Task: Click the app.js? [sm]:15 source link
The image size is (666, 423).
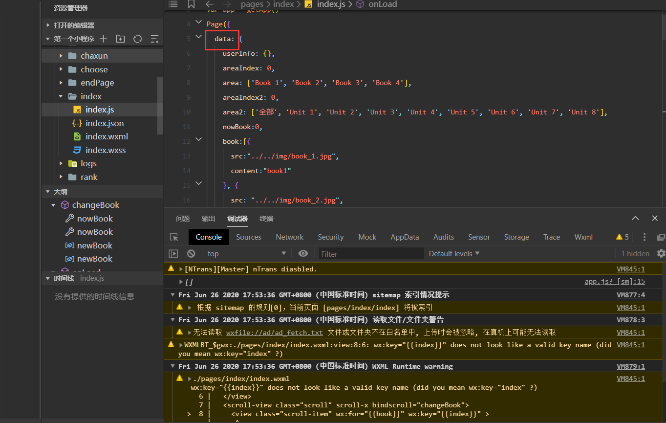Action: pos(615,282)
